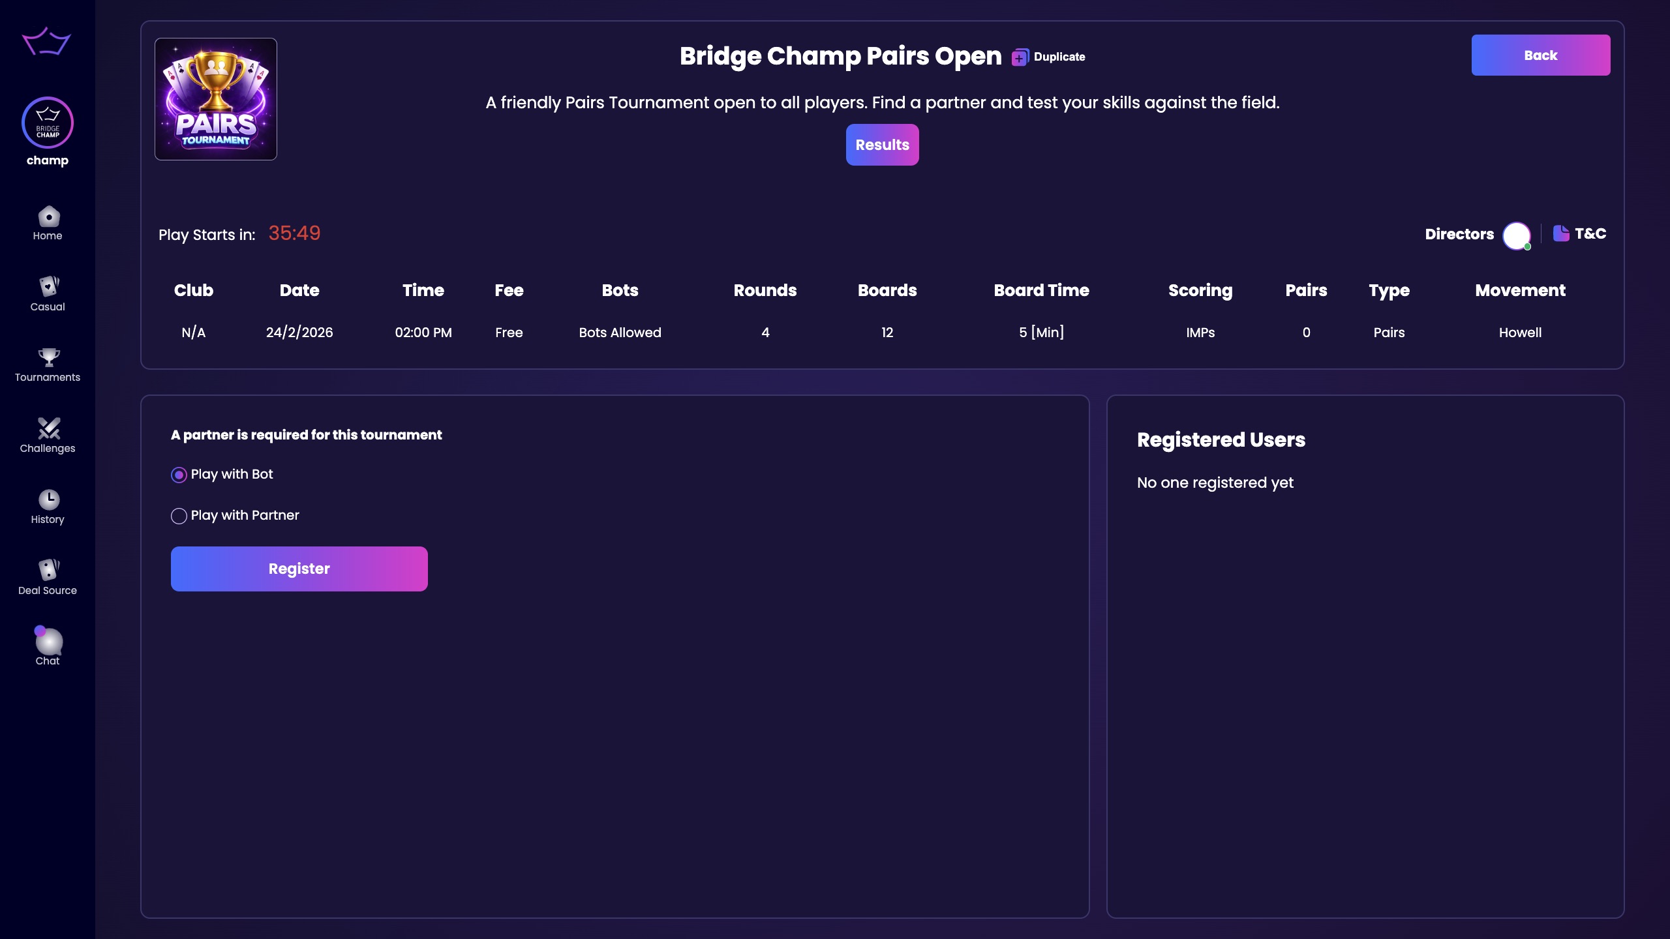Click the Directors avatar circle
1670x939 pixels.
point(1516,235)
